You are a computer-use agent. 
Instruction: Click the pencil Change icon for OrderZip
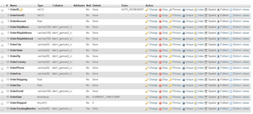coord(147,56)
